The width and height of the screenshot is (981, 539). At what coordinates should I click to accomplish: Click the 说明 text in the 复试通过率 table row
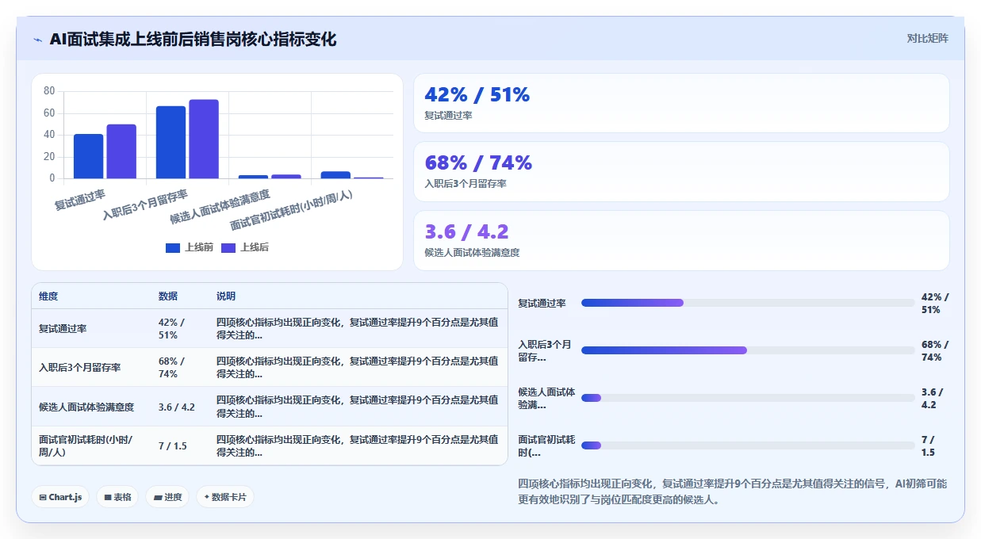point(358,329)
